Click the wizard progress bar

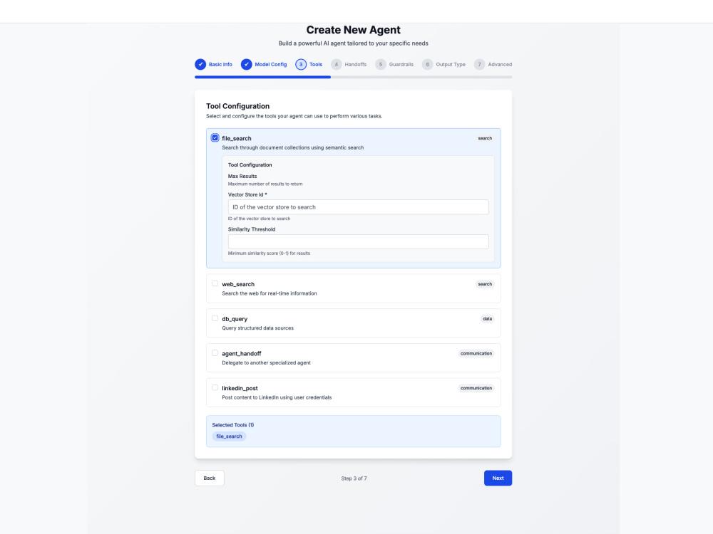coord(354,77)
